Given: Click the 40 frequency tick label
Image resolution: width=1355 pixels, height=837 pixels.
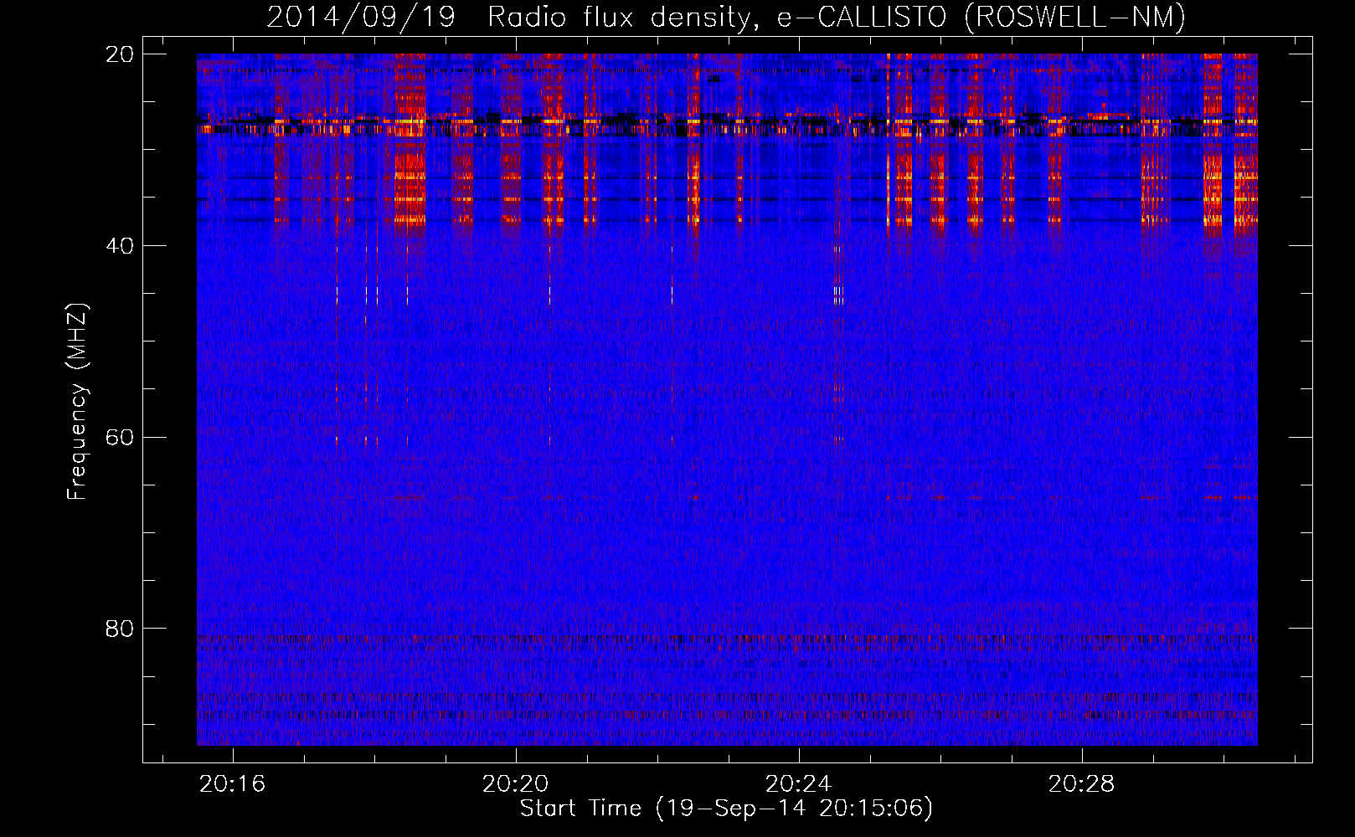Looking at the screenshot, I should [x=120, y=246].
